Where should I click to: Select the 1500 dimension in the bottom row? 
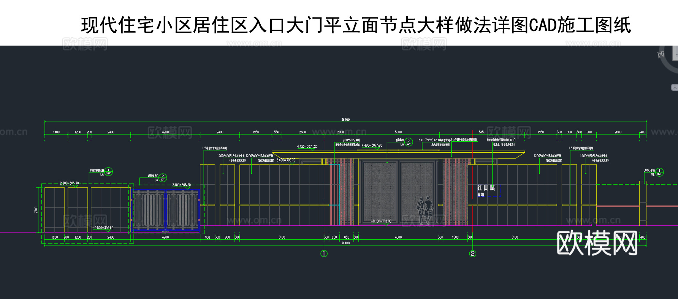[x=455, y=237]
